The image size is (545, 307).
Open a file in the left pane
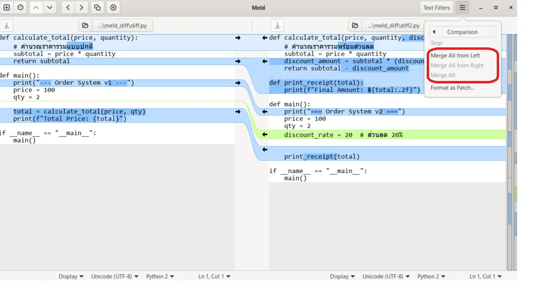click(85, 25)
